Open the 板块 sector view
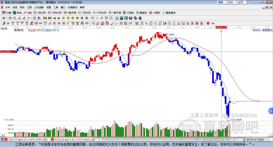This screenshot has height=147, width=273. 17,13
